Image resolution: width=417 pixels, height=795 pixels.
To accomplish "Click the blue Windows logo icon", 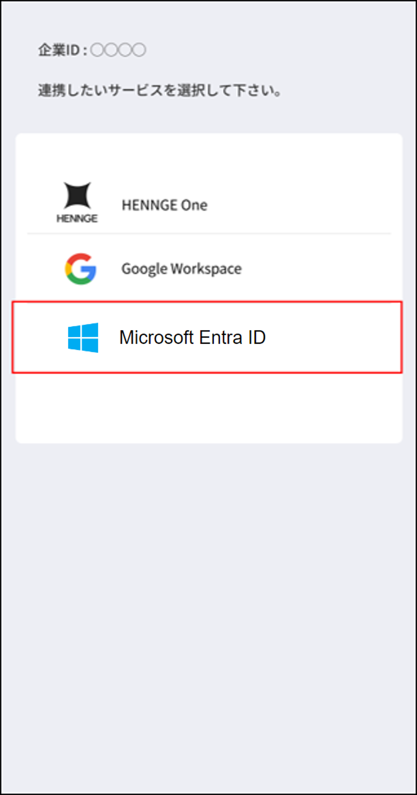I will tap(83, 337).
